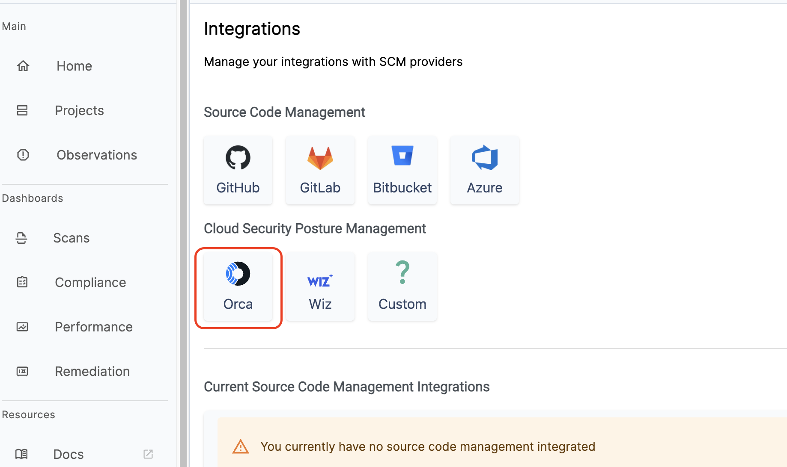
Task: Click the 'Source Code Management' heading
Action: click(x=284, y=112)
